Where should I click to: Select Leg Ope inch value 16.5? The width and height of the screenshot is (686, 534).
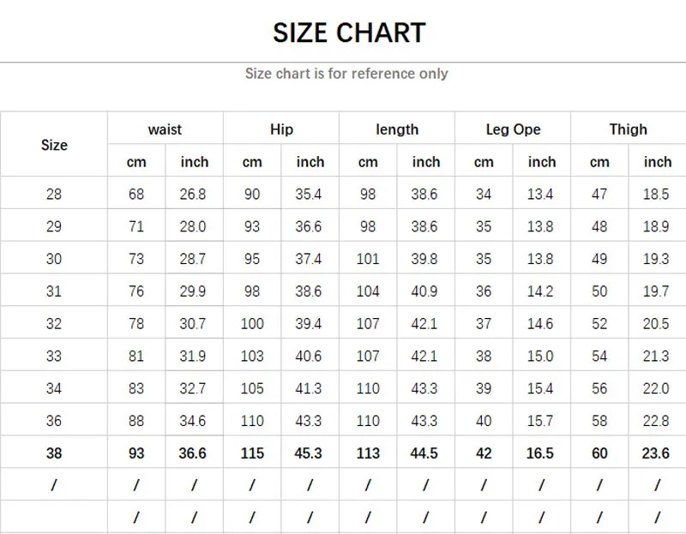540,453
